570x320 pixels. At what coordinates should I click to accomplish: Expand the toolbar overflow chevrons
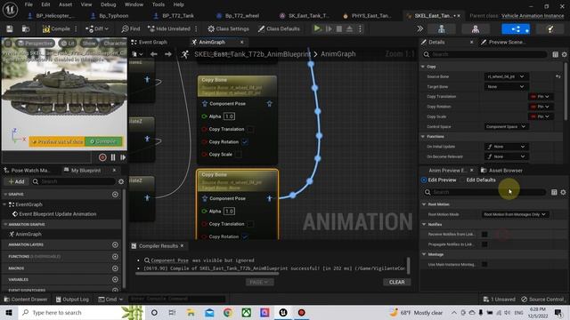(419, 28)
